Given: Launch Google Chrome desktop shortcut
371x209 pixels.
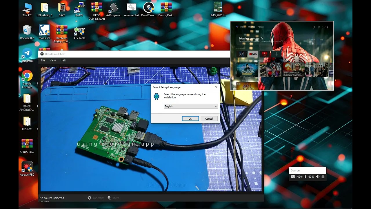Looking at the screenshot, I should point(27,79).
